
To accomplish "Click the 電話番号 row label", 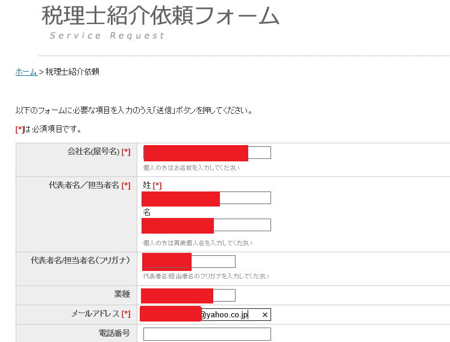I will [114, 332].
